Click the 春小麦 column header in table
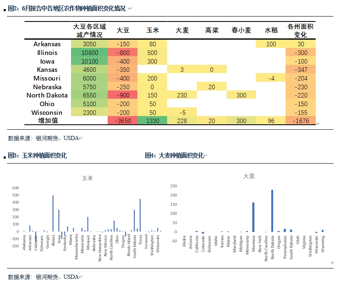This screenshot has height=285, width=338. tap(241, 31)
